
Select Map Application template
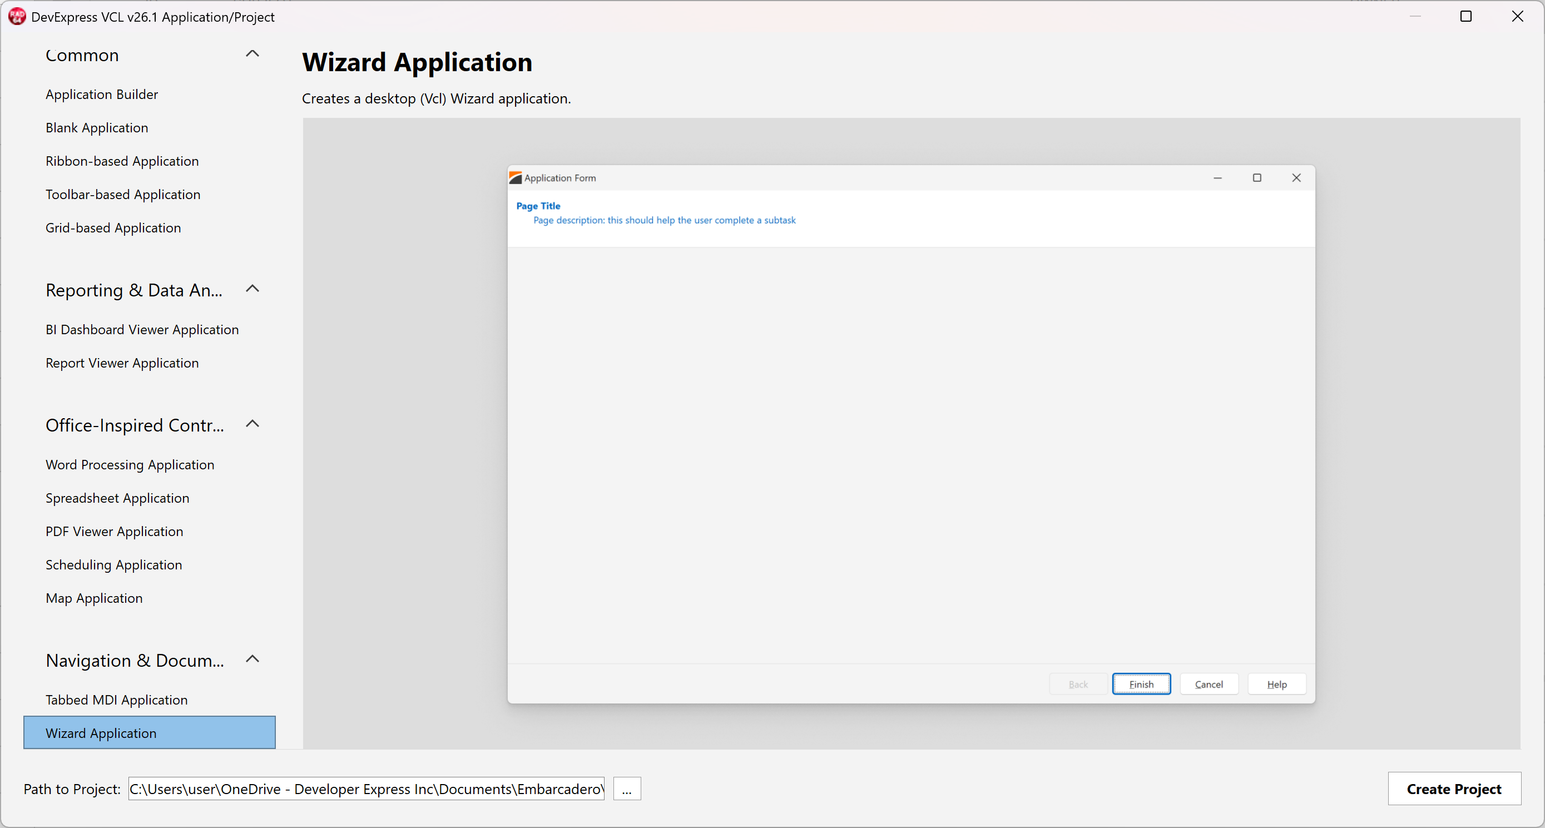tap(93, 598)
